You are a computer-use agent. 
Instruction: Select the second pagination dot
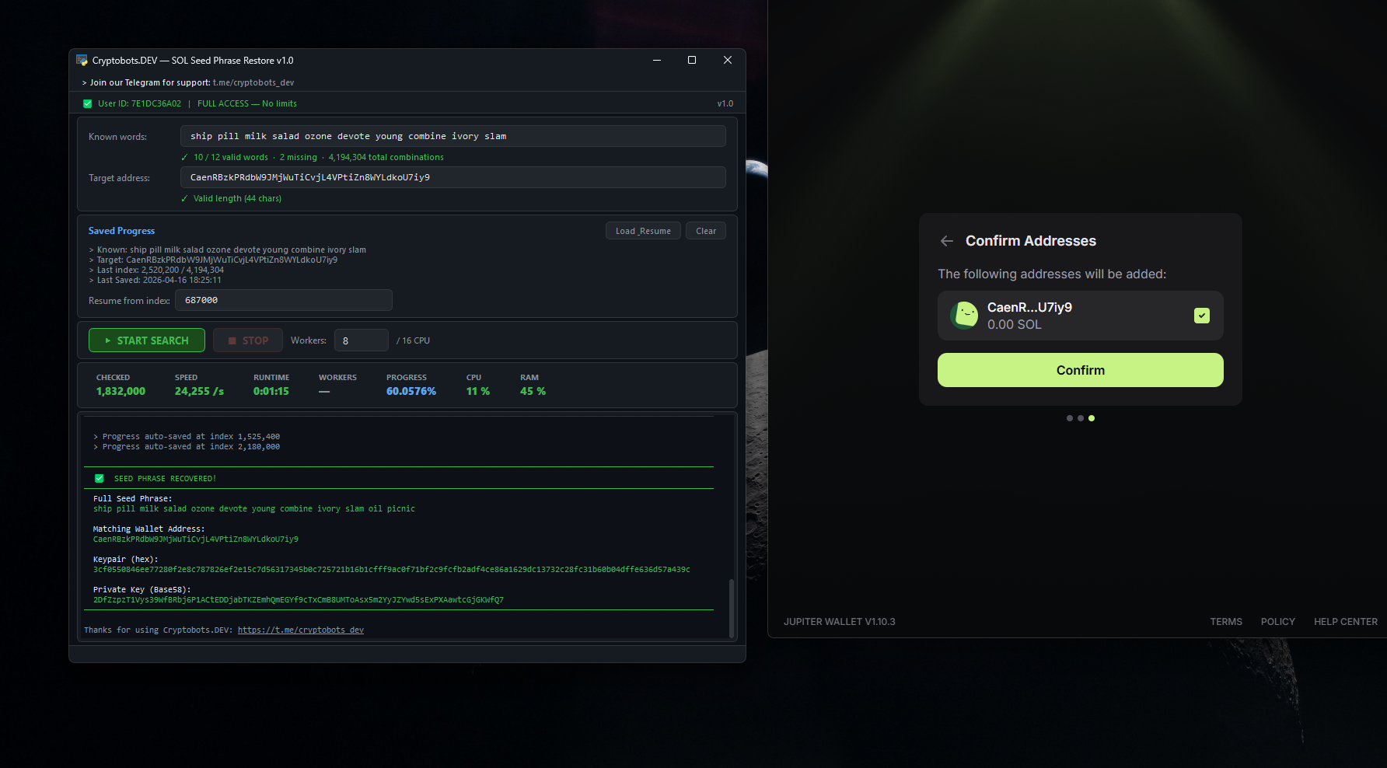coord(1081,418)
